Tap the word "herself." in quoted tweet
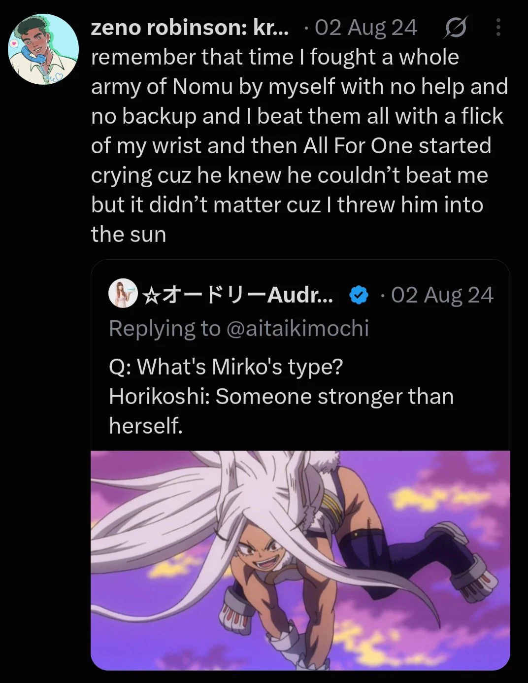 (x=146, y=426)
